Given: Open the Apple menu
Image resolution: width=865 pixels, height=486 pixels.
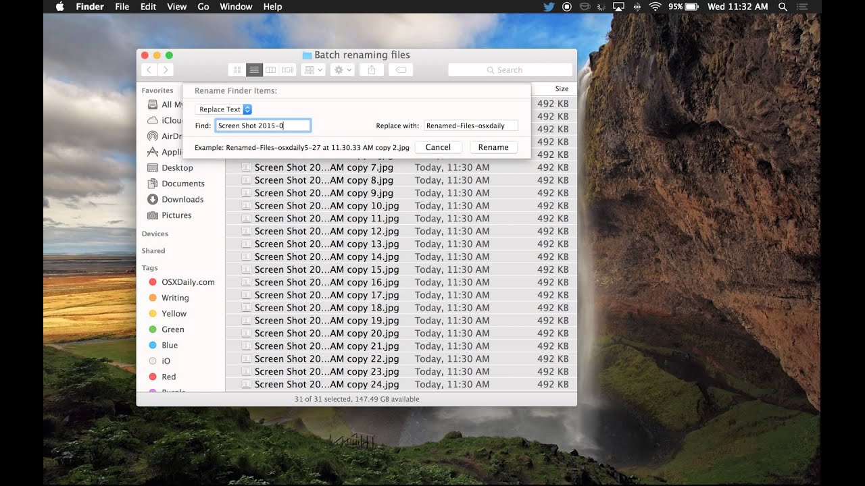Looking at the screenshot, I should click(x=59, y=7).
